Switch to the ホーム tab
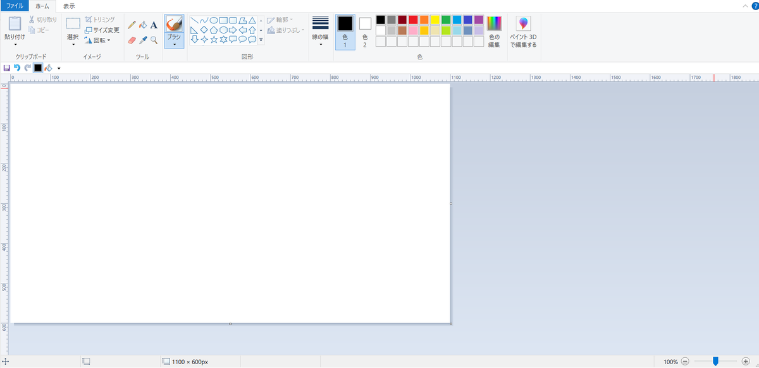Image resolution: width=759 pixels, height=368 pixels. [42, 6]
